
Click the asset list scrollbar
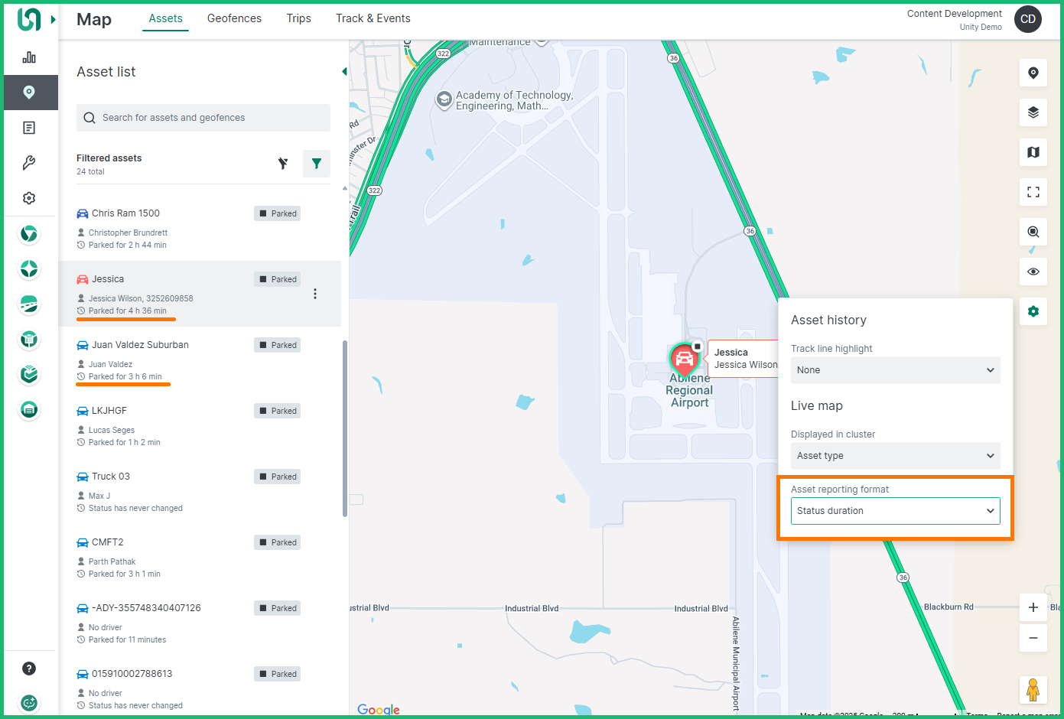(345, 428)
